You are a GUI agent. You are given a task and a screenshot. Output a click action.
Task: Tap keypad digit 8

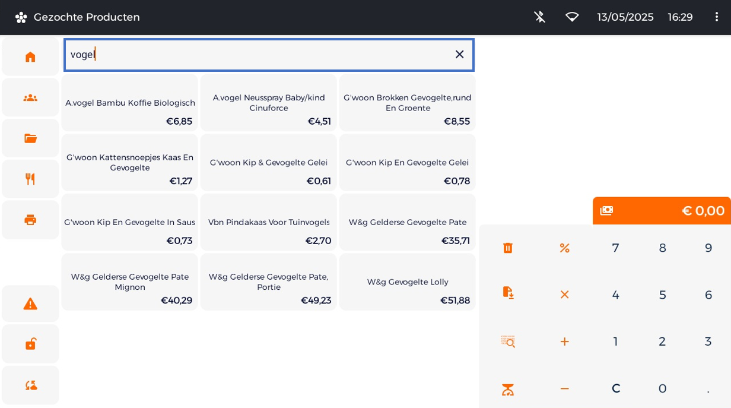tap(662, 248)
